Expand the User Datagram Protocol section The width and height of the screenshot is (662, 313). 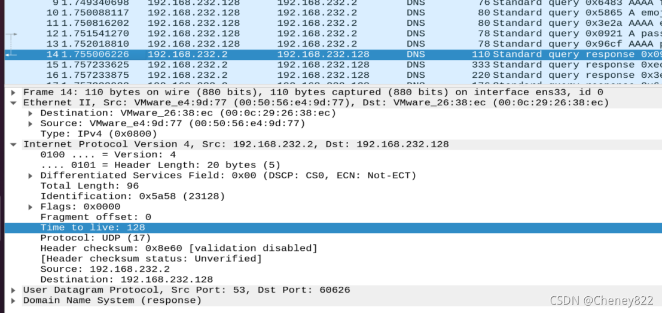pos(14,290)
